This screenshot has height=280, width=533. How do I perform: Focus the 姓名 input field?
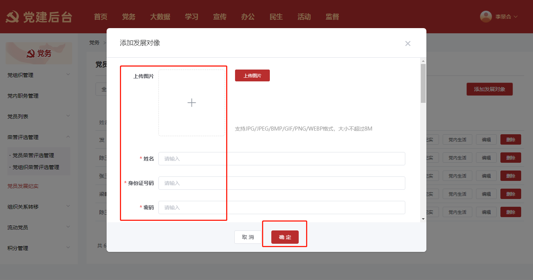click(x=281, y=159)
